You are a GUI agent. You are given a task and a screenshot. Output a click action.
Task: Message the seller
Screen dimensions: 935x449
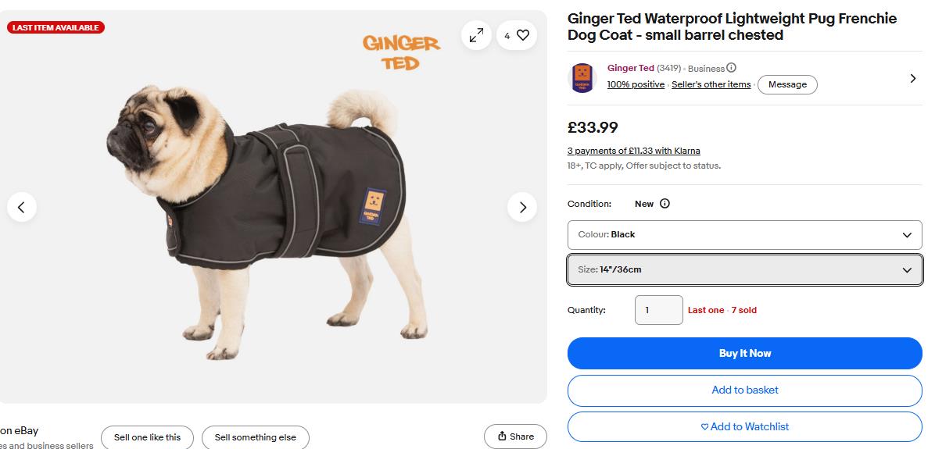pyautogui.click(x=787, y=84)
